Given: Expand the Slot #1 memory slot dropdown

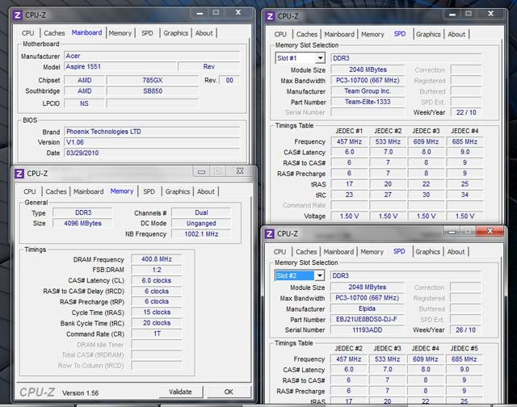Looking at the screenshot, I should tap(320, 58).
